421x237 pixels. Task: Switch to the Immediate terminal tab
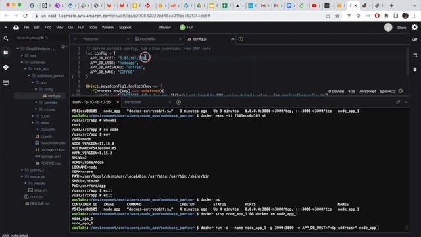(133, 103)
